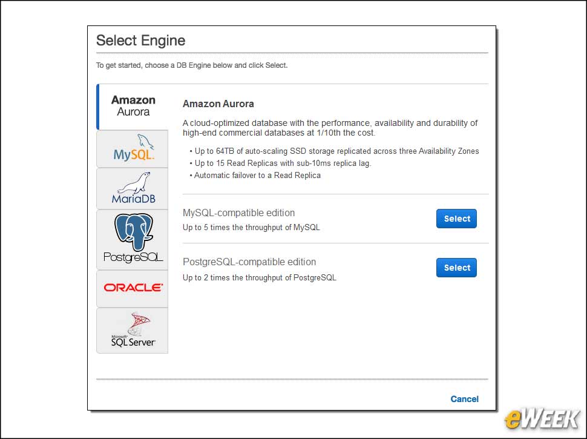Image resolution: width=587 pixels, height=439 pixels.
Task: Cancel the Select Engine dialog
Action: pyautogui.click(x=464, y=399)
